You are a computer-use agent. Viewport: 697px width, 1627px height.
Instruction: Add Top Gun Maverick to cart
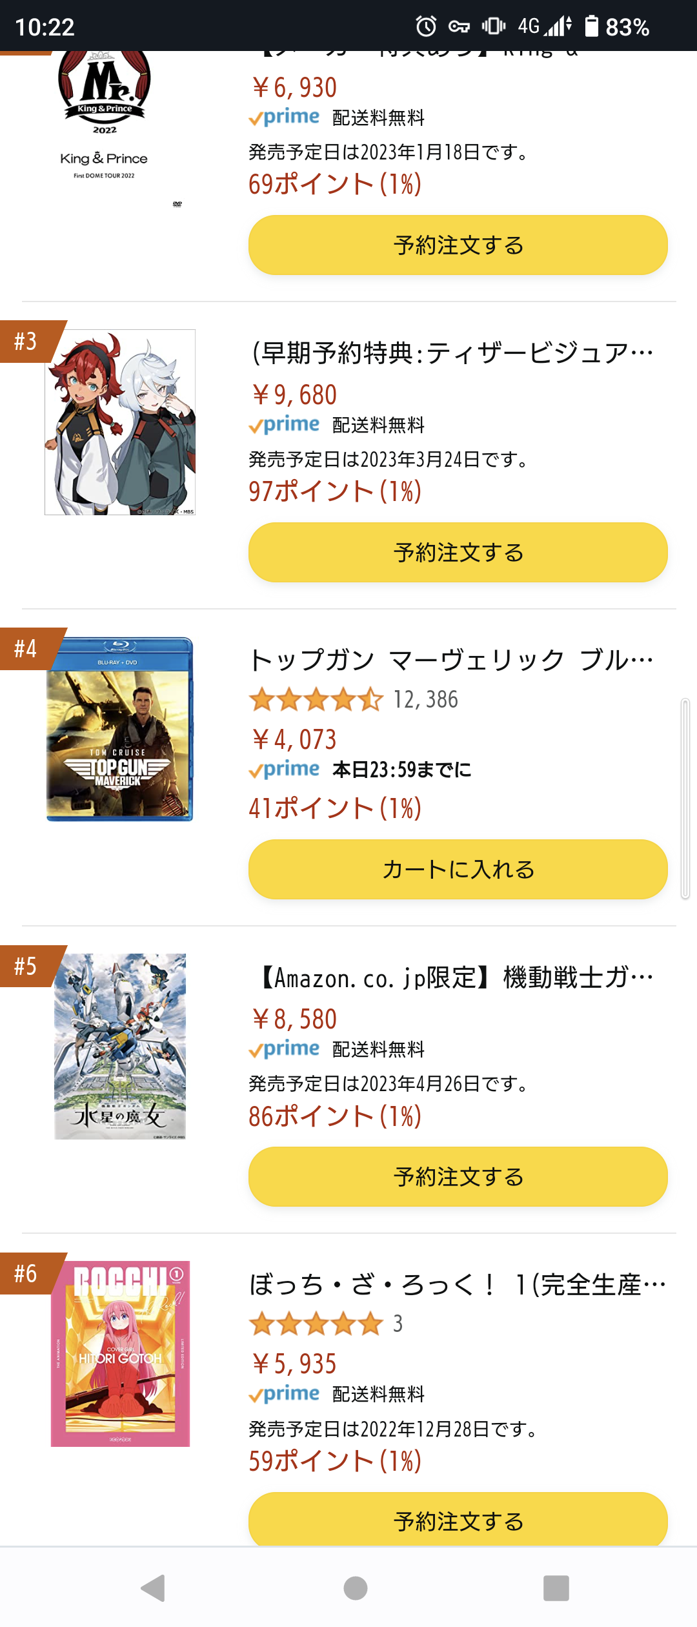click(458, 869)
